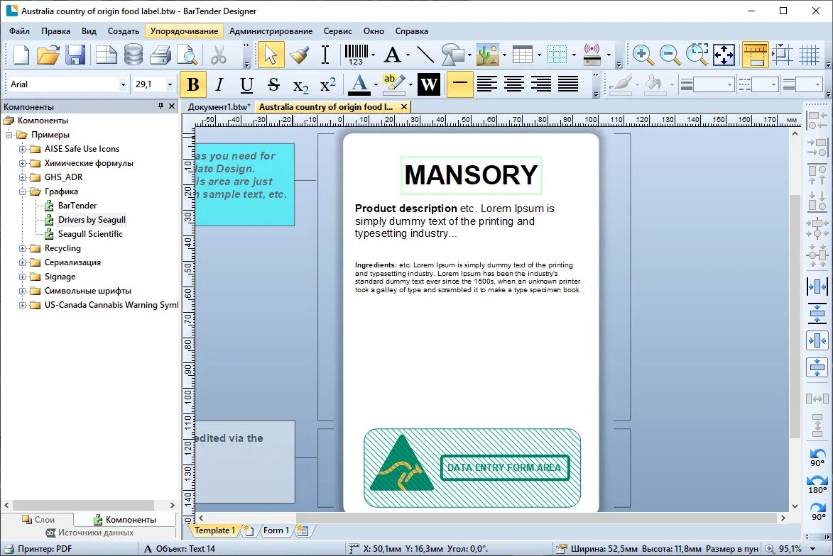Open the Правка menu
Viewport: 833px width, 556px height.
coord(56,30)
